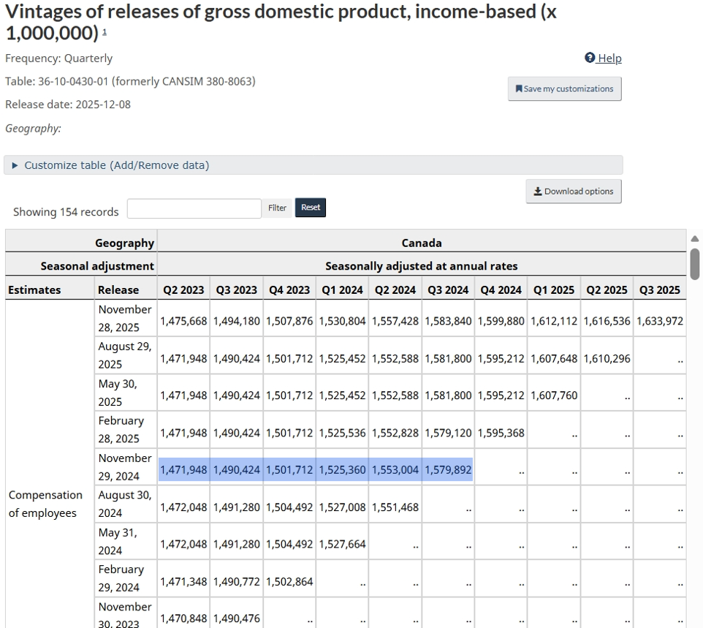703x628 pixels.
Task: Click the Canada geography header cell
Action: [x=422, y=242]
